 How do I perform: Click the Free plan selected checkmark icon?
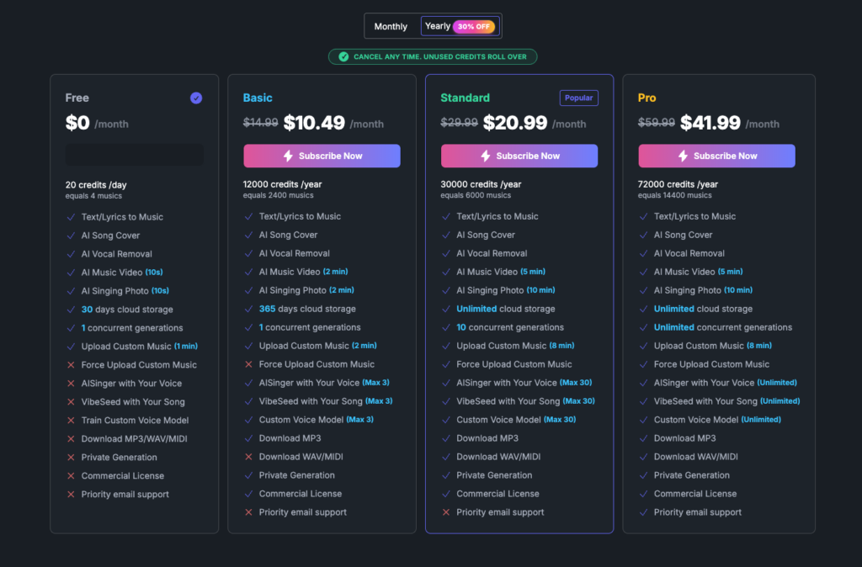(196, 98)
